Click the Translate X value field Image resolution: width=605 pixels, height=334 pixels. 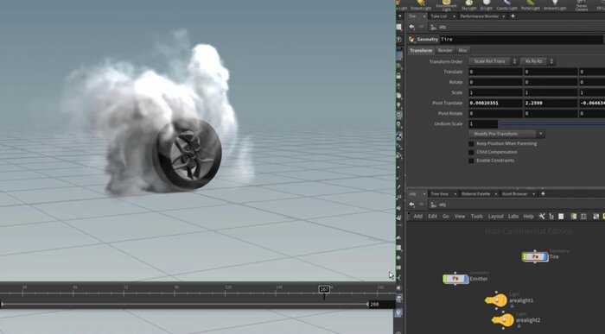pyautogui.click(x=495, y=72)
